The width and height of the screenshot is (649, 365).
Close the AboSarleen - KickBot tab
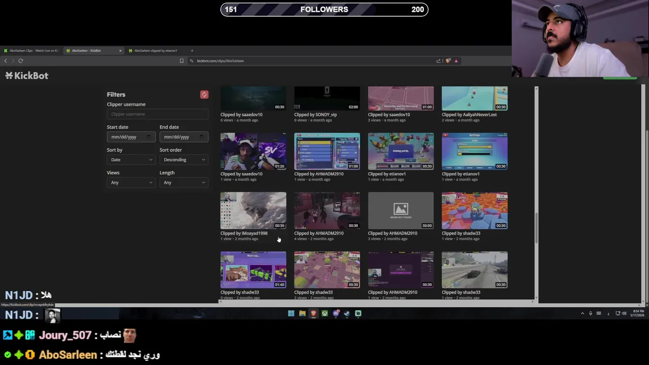pyautogui.click(x=120, y=51)
